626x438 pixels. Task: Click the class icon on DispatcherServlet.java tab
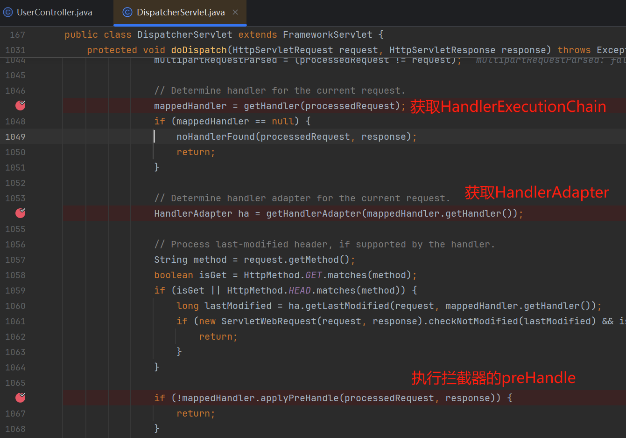click(x=127, y=13)
